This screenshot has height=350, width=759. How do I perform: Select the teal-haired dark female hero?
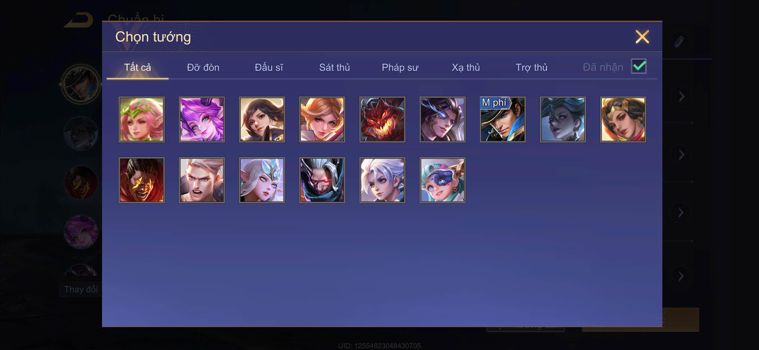coord(563,119)
